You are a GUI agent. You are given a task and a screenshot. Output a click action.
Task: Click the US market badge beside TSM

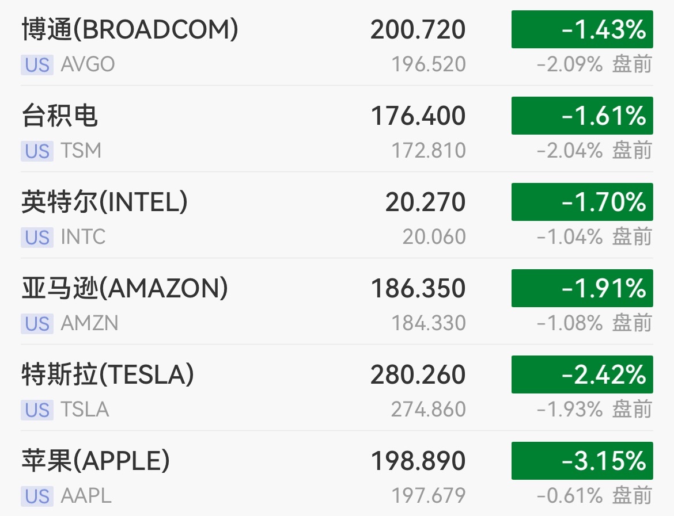[37, 151]
